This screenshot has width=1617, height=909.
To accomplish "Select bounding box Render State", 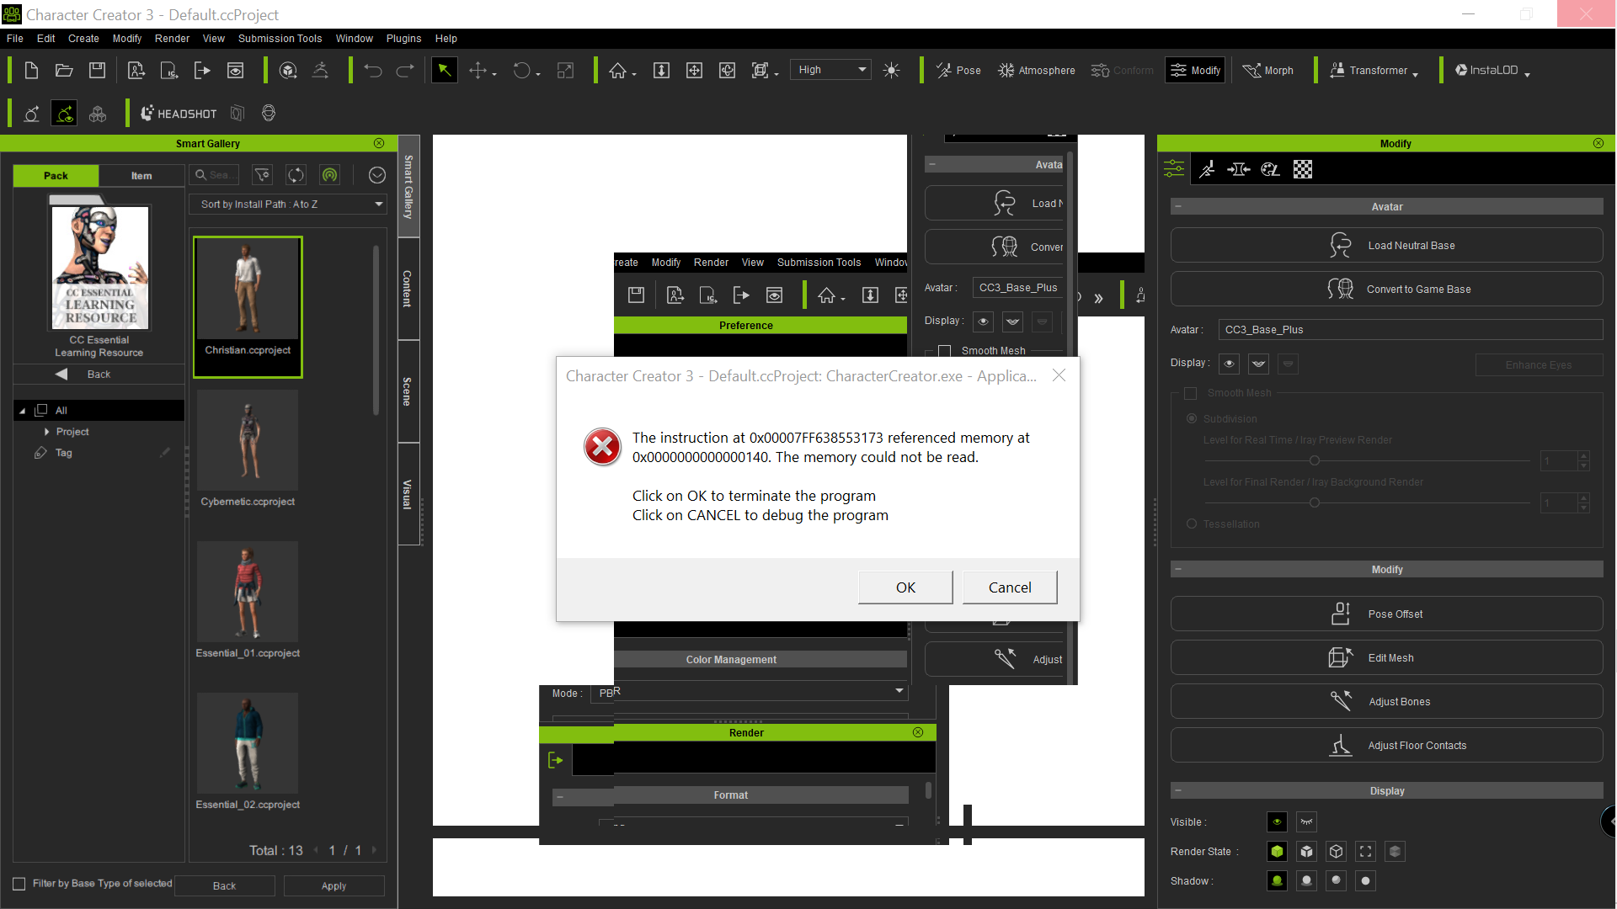I will point(1365,852).
